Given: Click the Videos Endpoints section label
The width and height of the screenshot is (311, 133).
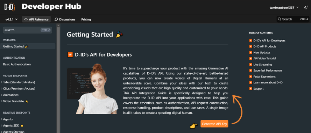Looking at the screenshot, I should click(x=15, y=76).
